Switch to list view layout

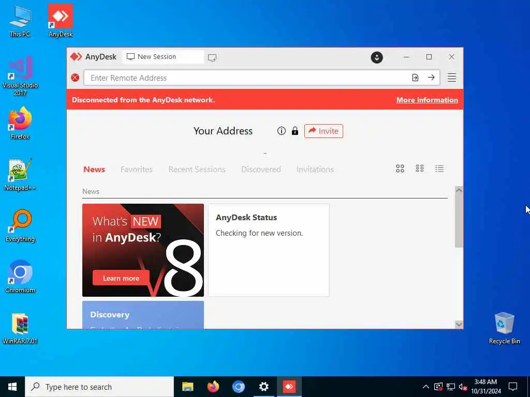(x=439, y=169)
